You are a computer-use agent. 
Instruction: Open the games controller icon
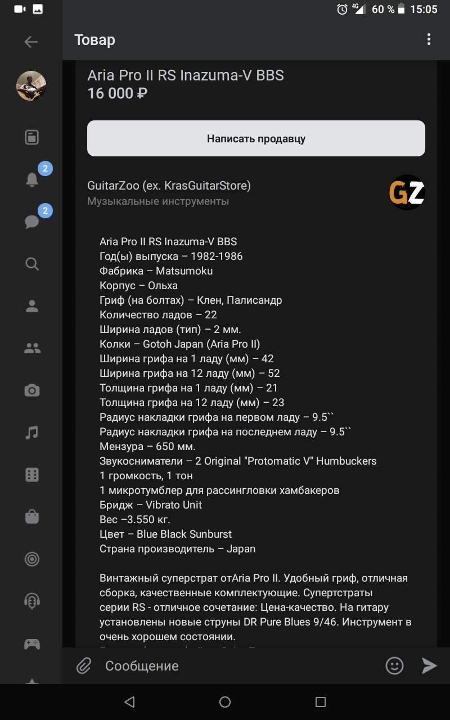pyautogui.click(x=32, y=643)
